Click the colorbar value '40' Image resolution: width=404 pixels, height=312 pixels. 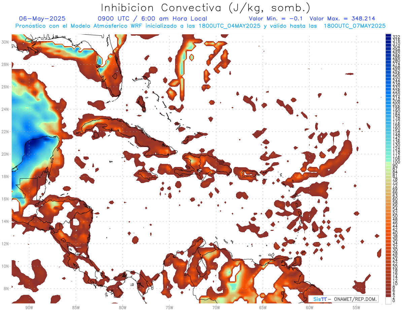click(x=395, y=233)
